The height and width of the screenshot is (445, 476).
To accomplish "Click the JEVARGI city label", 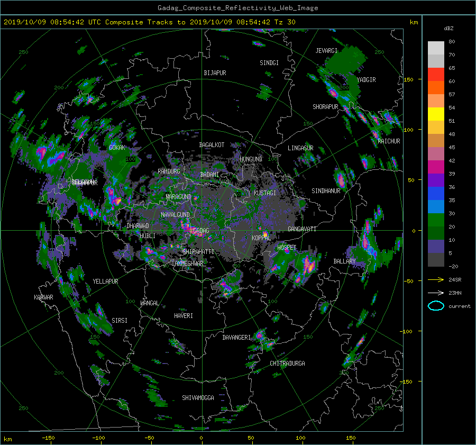I will pyautogui.click(x=326, y=51).
